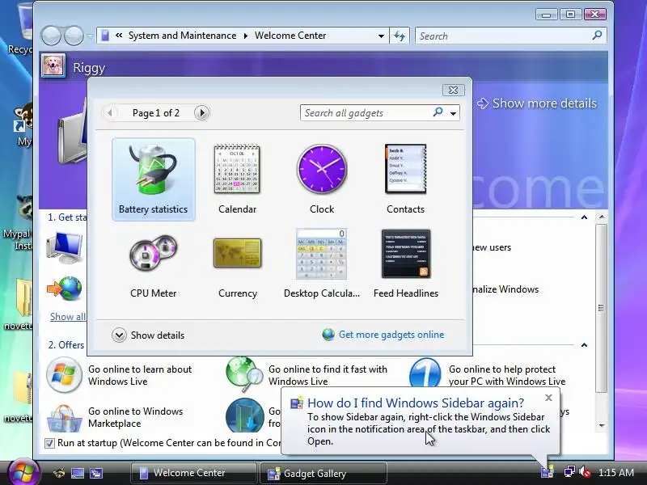The width and height of the screenshot is (647, 485).
Task: Click Switch between windows quick launch icon
Action: click(x=96, y=473)
